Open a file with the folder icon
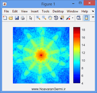 11,18
